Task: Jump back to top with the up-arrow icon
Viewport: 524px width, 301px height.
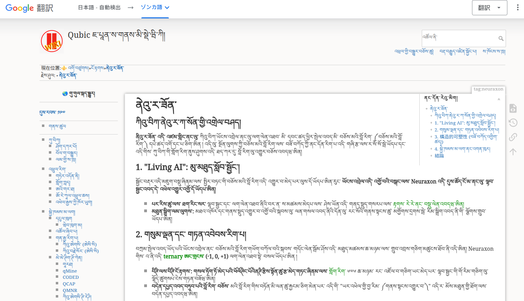Action: pos(513,151)
